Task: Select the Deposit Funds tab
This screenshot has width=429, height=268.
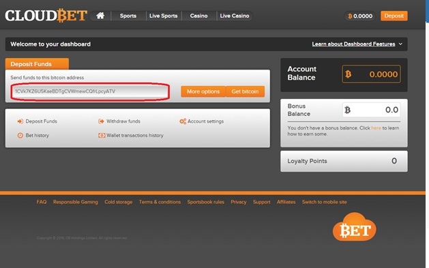Action: [x=37, y=64]
